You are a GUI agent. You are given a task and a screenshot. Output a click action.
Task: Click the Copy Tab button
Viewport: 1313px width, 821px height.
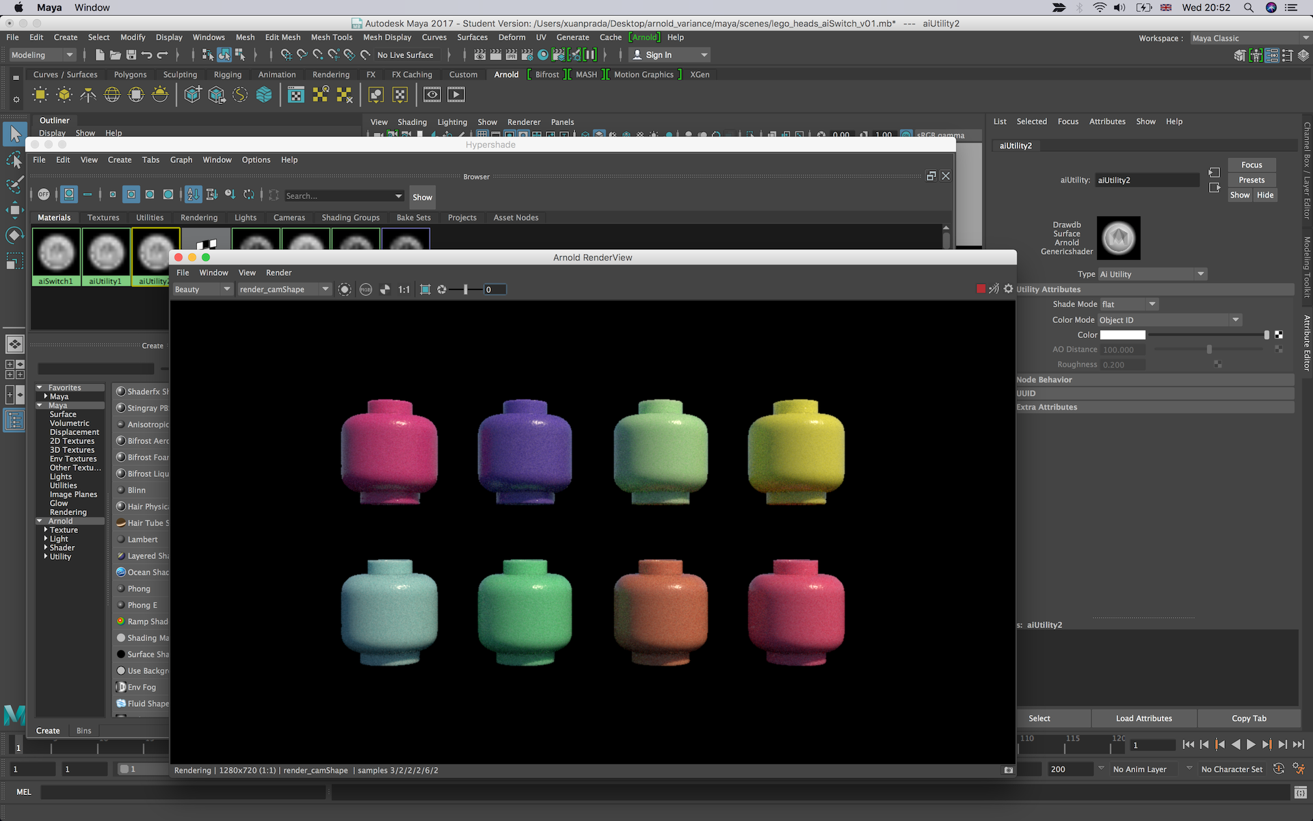1249,718
